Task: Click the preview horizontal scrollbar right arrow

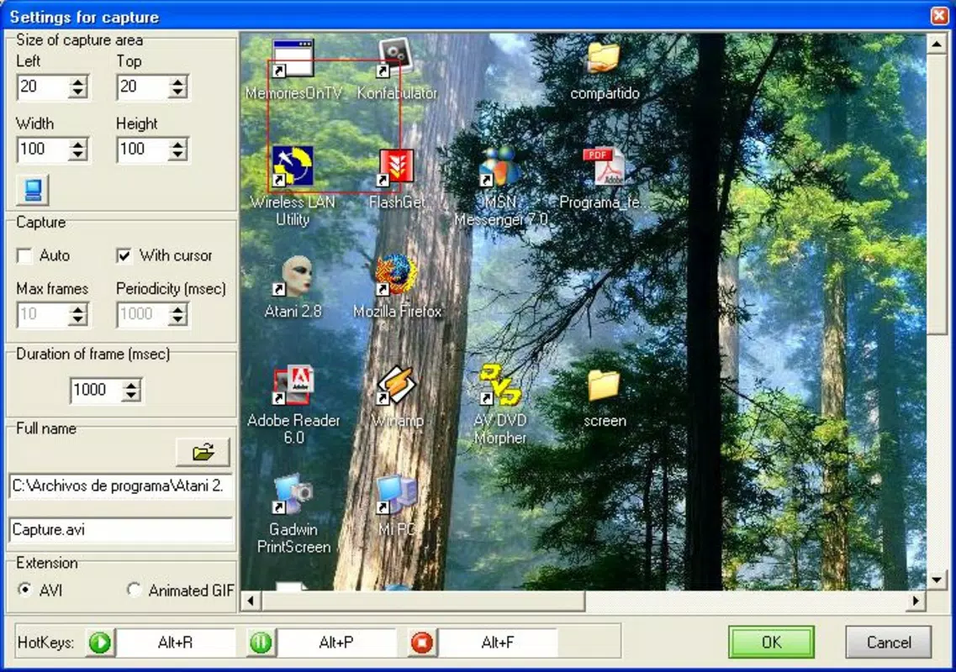Action: pyautogui.click(x=915, y=601)
